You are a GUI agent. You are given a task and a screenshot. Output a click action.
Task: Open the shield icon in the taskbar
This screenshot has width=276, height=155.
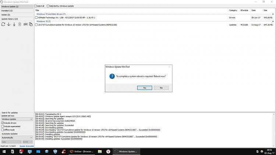point(55,151)
